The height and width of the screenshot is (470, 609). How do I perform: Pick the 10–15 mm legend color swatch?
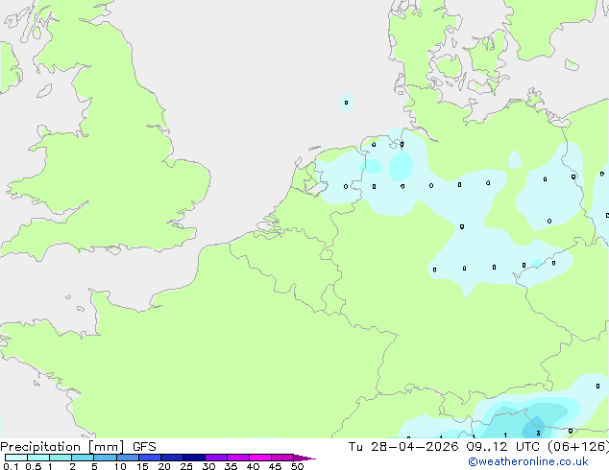(x=128, y=458)
